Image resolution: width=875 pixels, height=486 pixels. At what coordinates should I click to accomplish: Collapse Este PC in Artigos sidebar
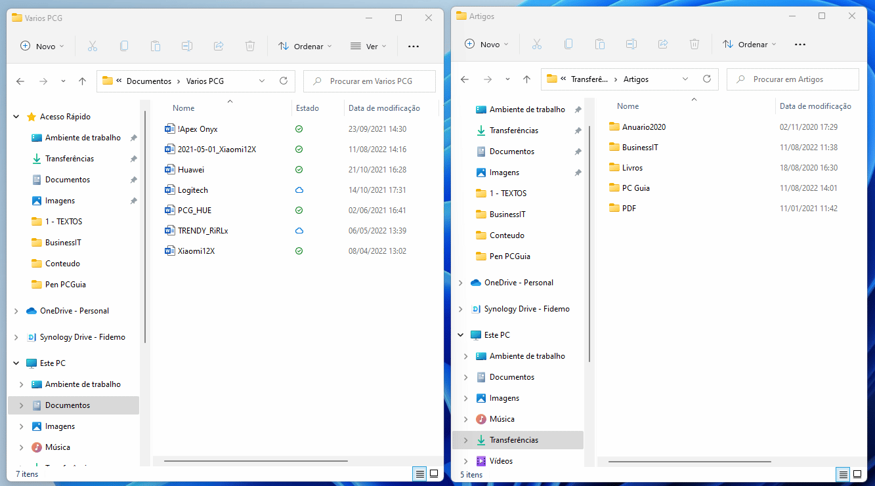click(461, 335)
